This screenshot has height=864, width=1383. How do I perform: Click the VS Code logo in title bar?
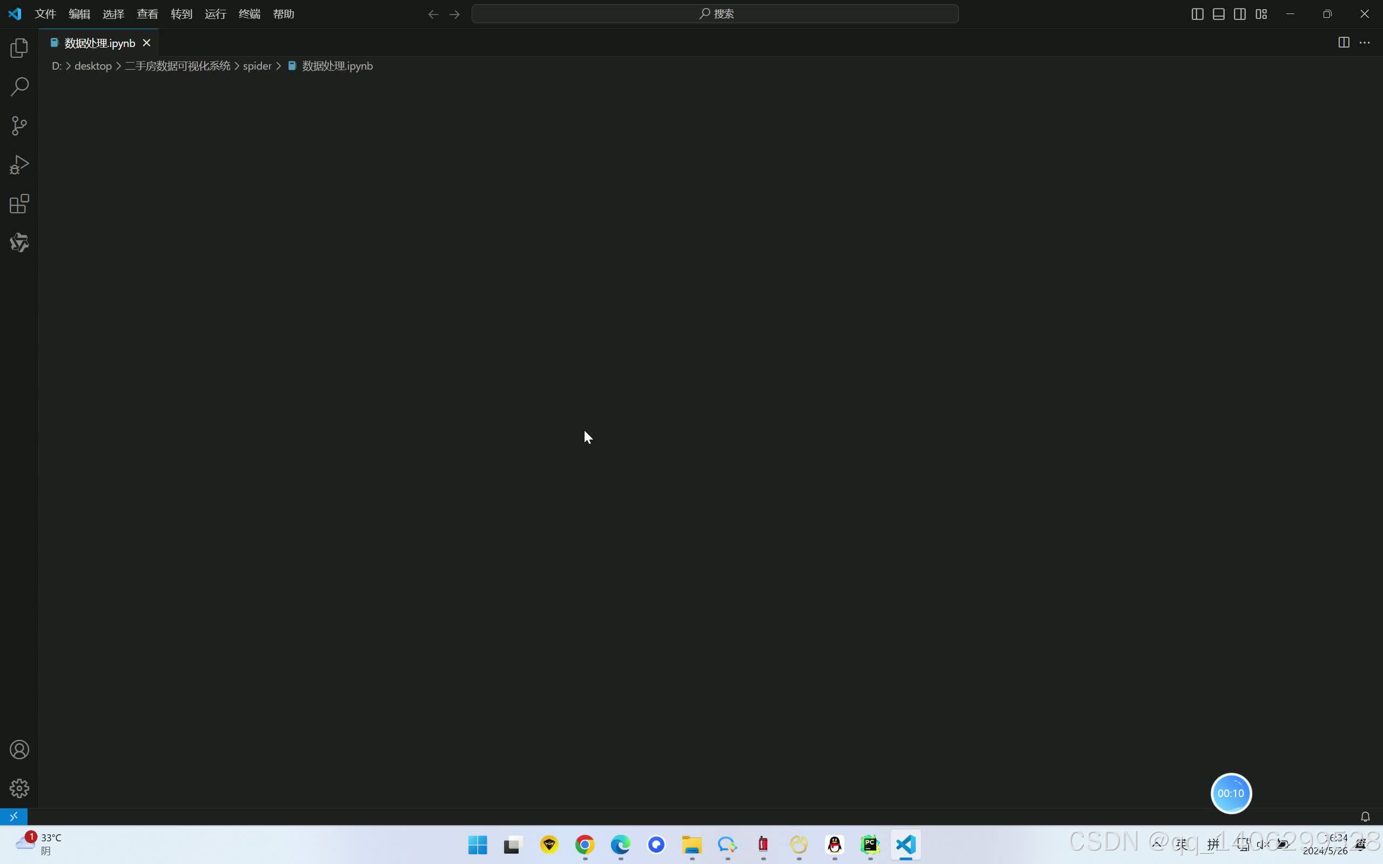[x=15, y=13]
